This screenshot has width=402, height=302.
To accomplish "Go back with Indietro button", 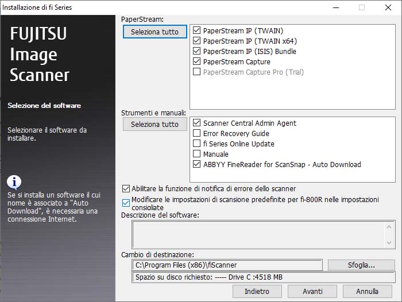I will (257, 291).
